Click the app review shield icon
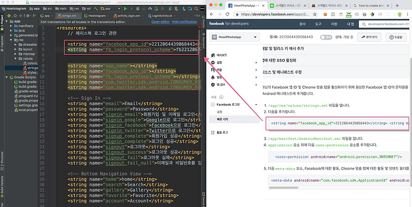 213,85
